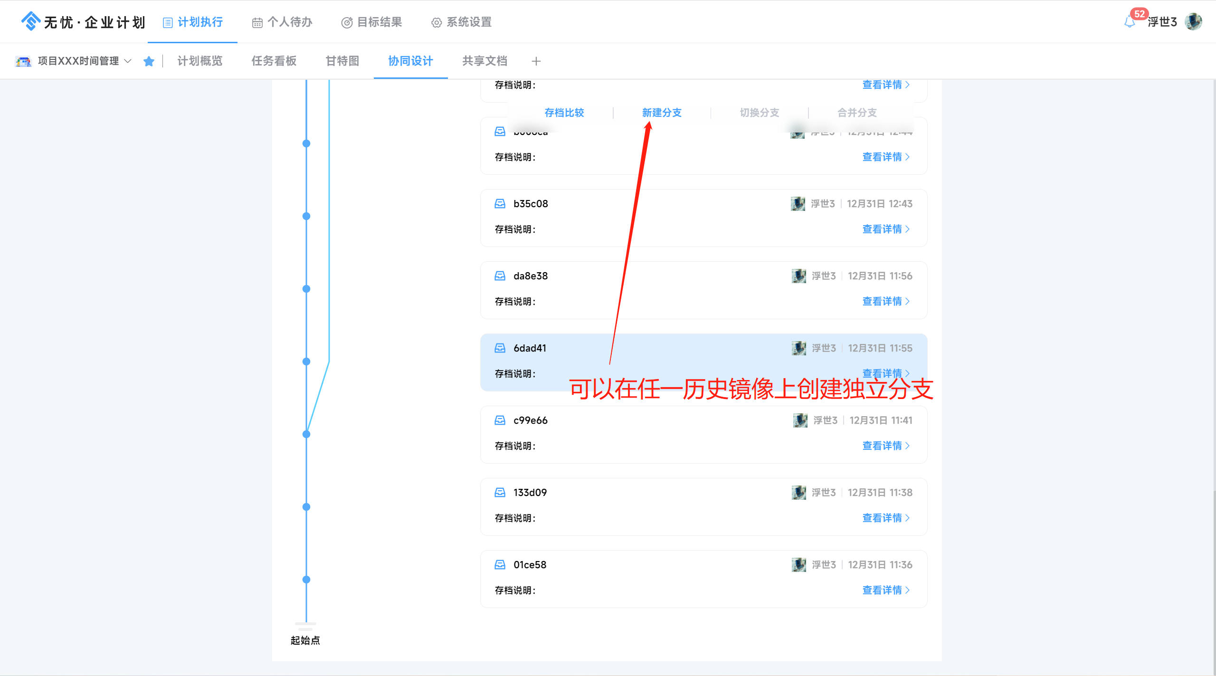The height and width of the screenshot is (676, 1216).
Task: Click the plus icon to add tab
Action: coord(536,61)
